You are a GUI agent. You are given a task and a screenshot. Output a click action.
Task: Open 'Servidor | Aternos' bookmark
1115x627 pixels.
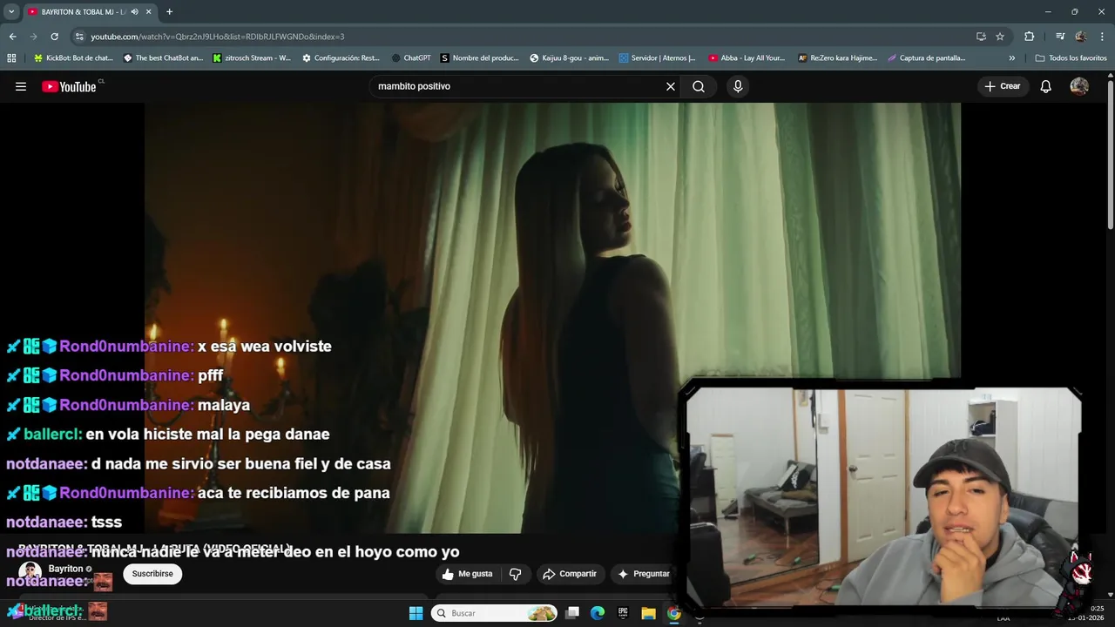click(x=658, y=58)
